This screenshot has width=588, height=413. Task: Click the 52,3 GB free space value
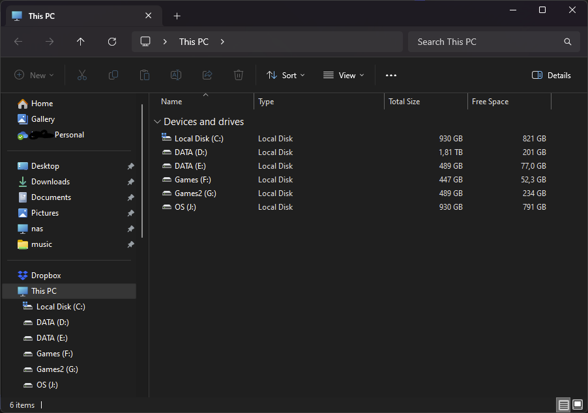533,180
